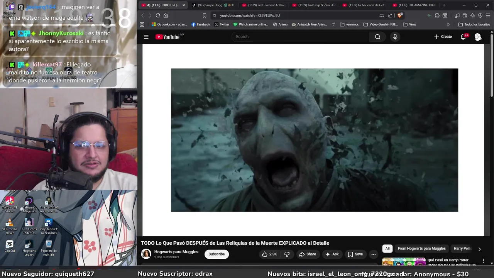Viewport: 494px width, 278px height.
Task: Show hidden bookmarks with the double chevron
Action: point(448,24)
